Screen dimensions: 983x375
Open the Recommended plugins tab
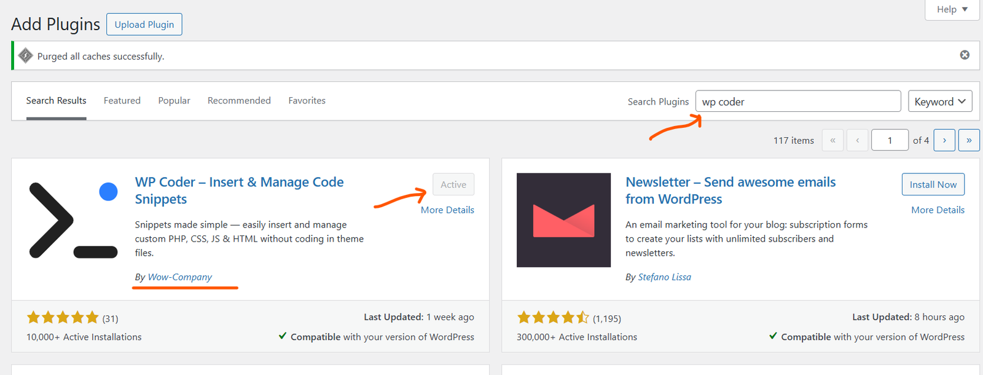(239, 101)
